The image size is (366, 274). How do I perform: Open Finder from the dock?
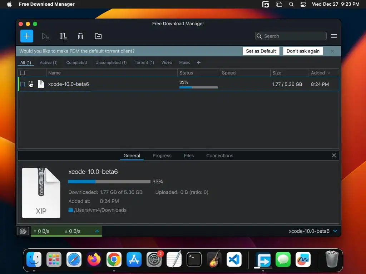(34, 259)
